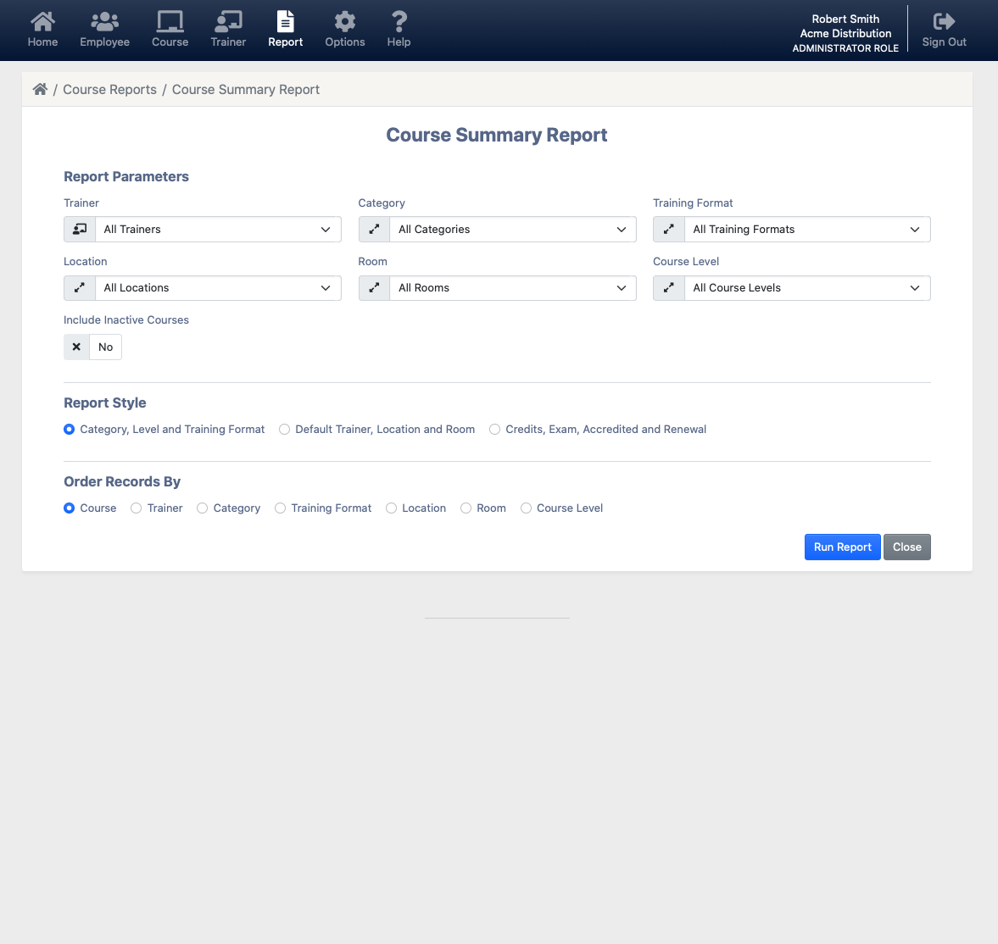Toggle Include Inactive Courses 'No' value
Screen dimensions: 998x944
tap(106, 347)
